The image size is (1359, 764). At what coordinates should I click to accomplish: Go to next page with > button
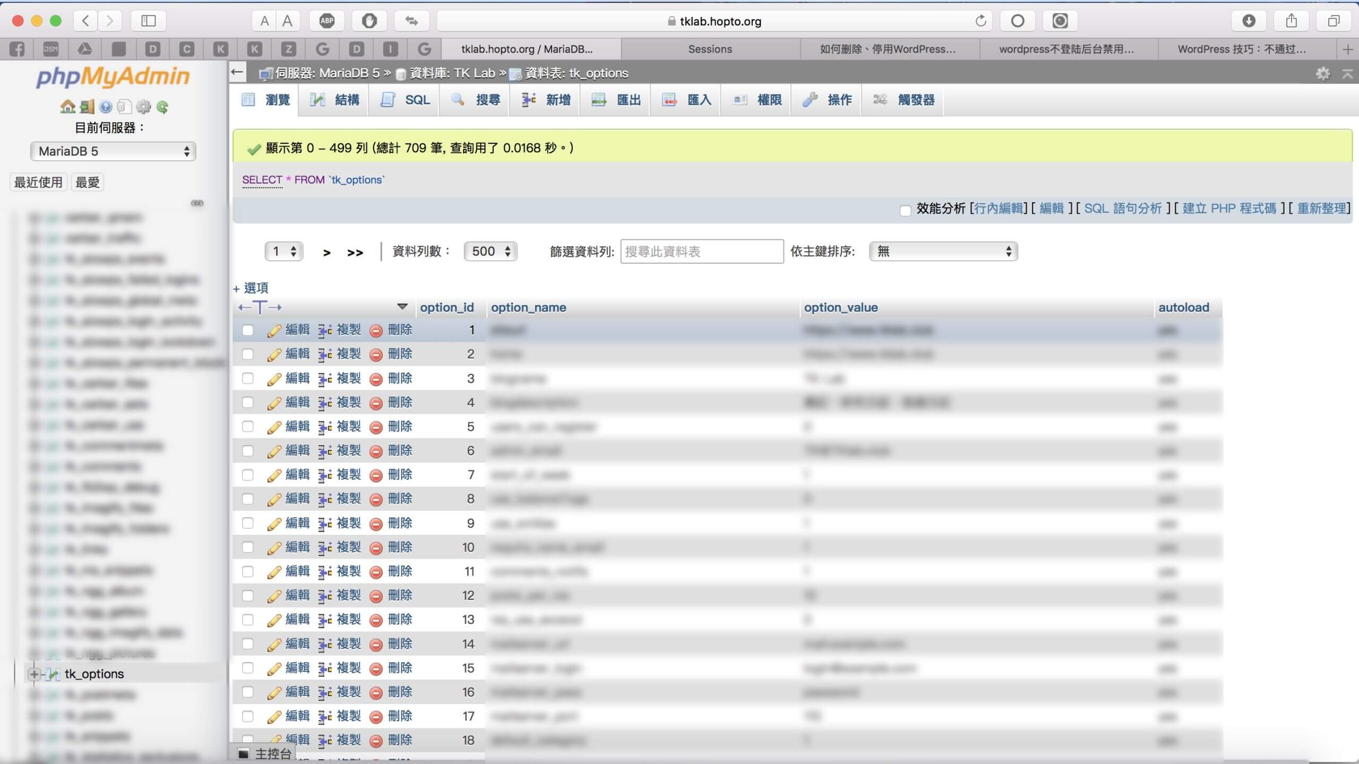click(x=327, y=253)
